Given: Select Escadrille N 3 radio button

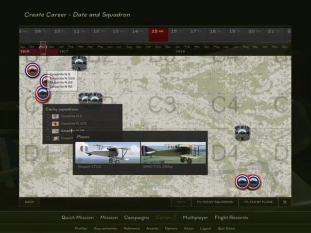Looking at the screenshot, I should click(48, 116).
